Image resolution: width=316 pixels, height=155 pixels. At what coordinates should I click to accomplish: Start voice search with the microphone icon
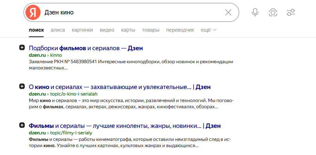[x=255, y=12]
